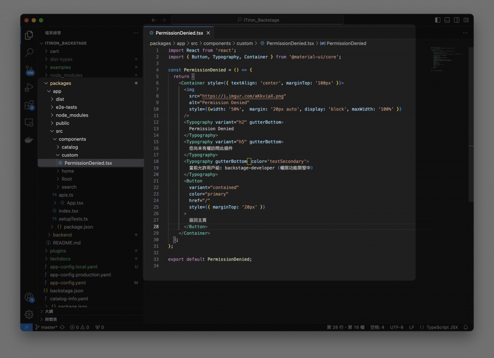Close the PermissionDenied.tsx tab
Image resolution: width=494 pixels, height=358 pixels.
[208, 33]
